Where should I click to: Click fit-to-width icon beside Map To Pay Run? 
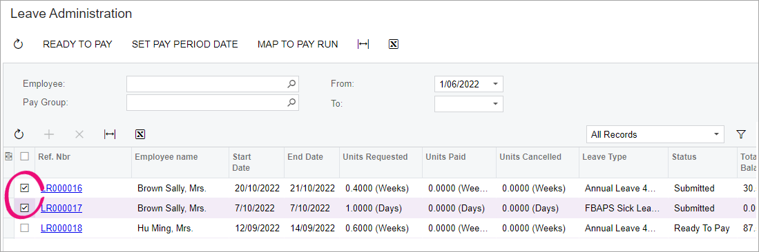click(363, 45)
